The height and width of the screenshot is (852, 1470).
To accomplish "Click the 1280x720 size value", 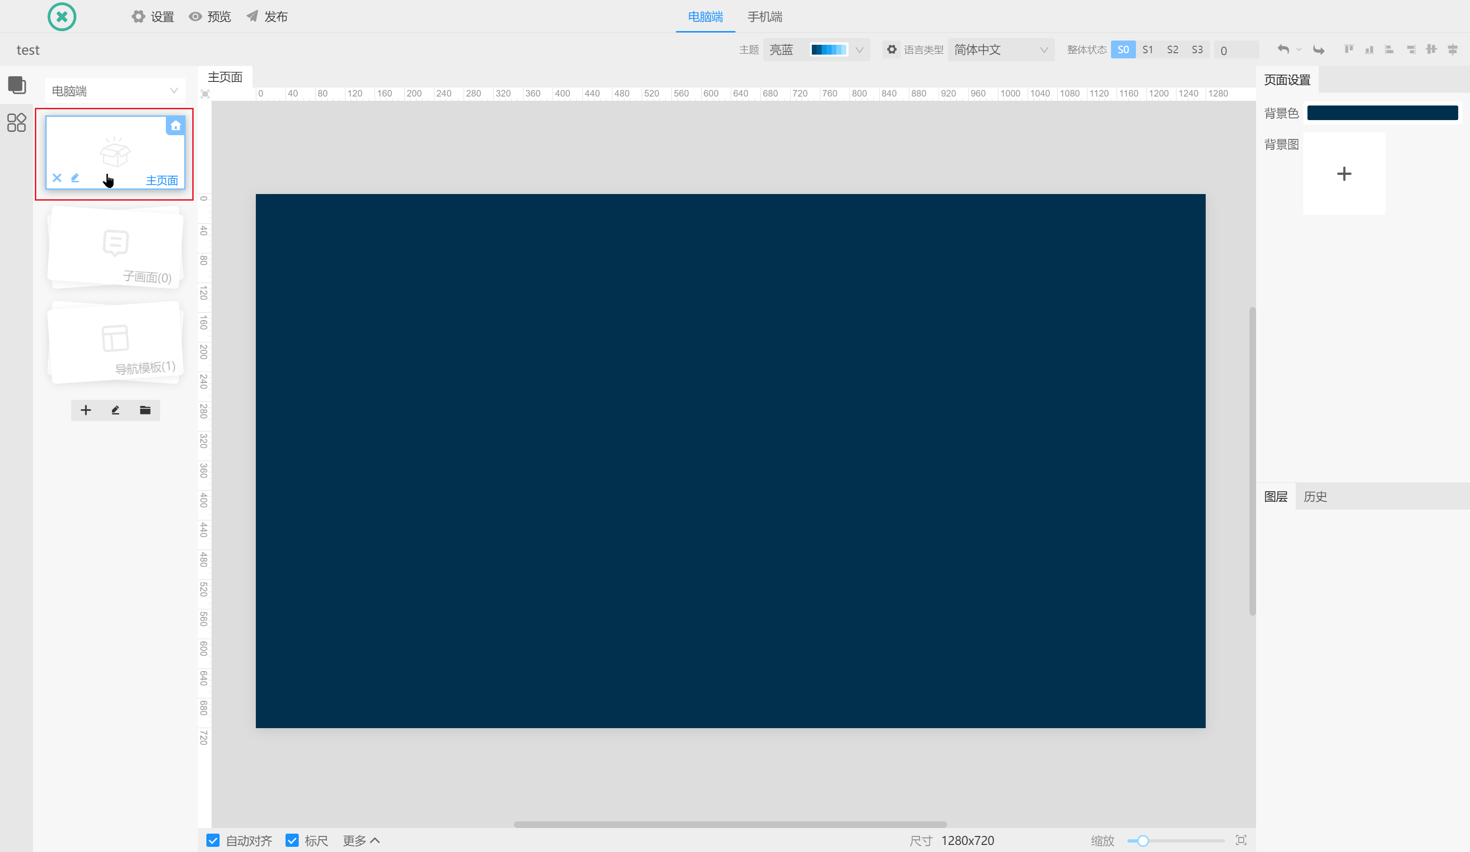I will pos(967,840).
